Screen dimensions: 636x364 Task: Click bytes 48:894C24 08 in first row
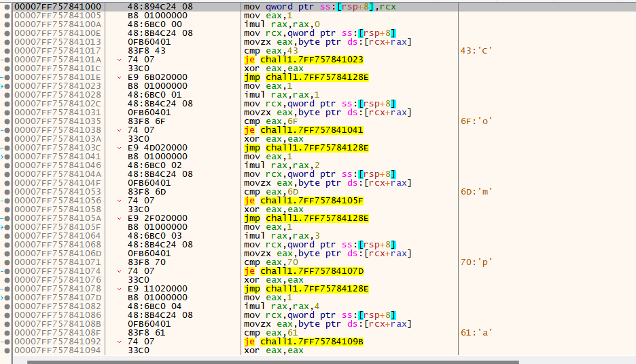[x=160, y=7]
